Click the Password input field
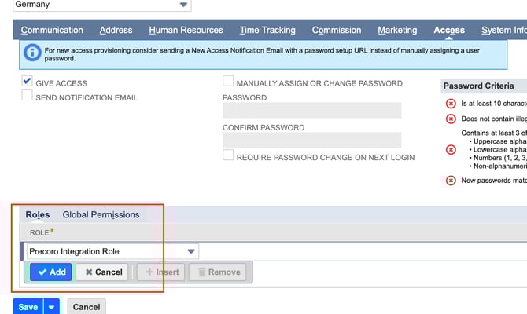This screenshot has width=527, height=314. [x=311, y=111]
